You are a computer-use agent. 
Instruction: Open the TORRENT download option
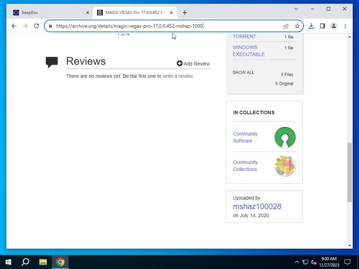244,36
